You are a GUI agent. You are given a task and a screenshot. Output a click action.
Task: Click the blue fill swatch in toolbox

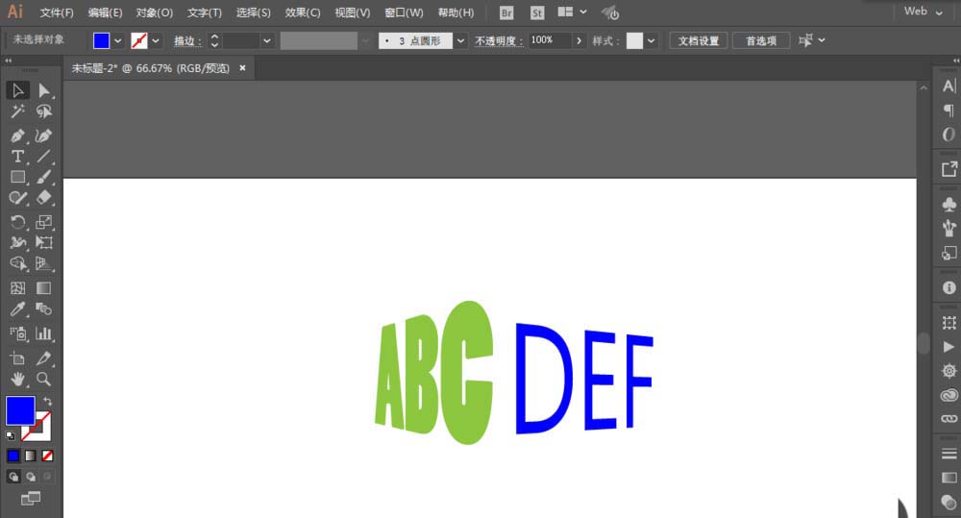pos(20,410)
